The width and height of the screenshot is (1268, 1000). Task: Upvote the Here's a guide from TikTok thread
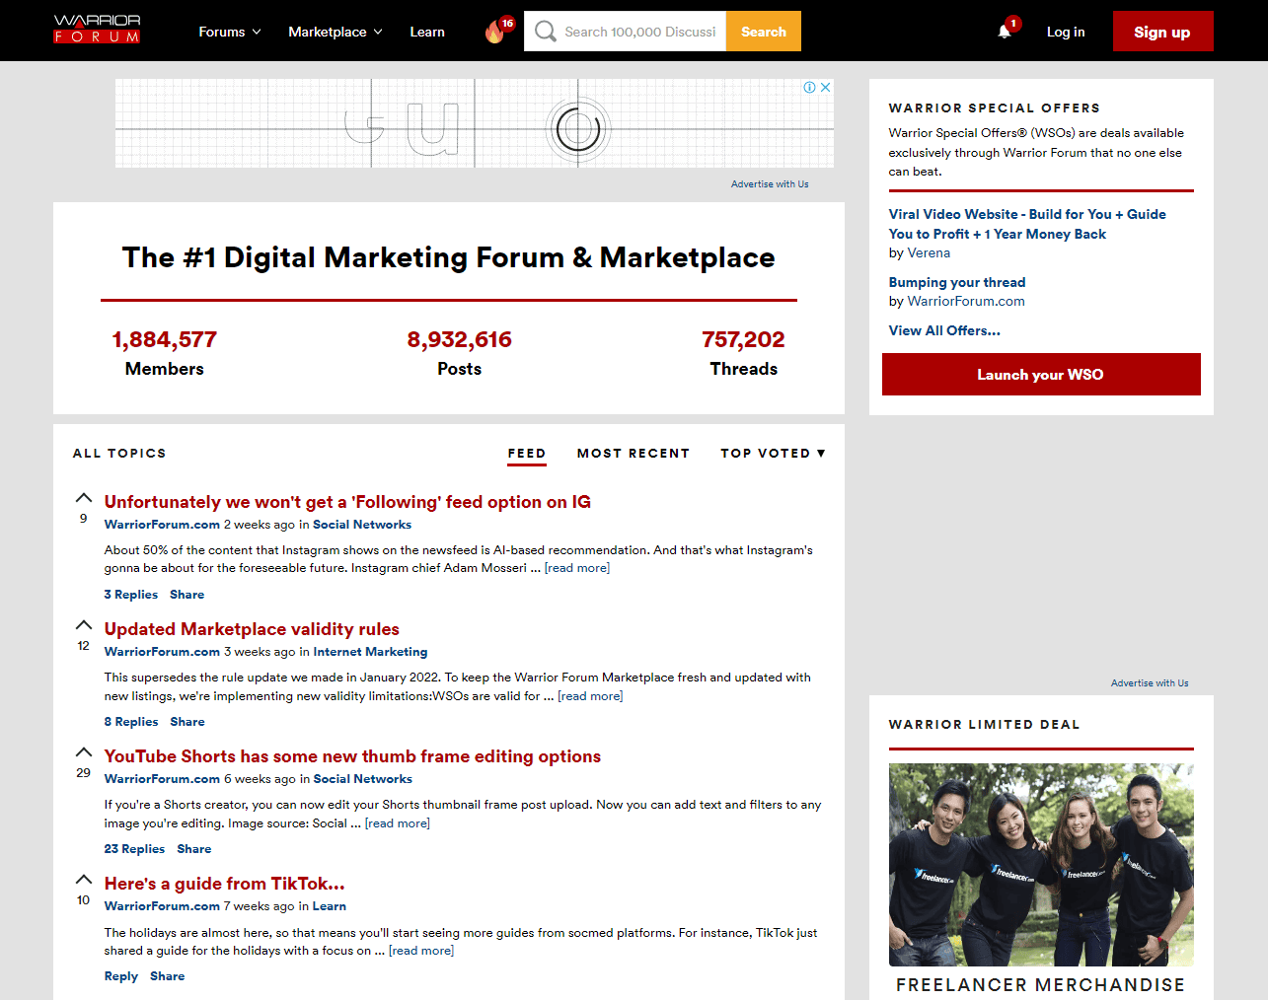pyautogui.click(x=84, y=880)
